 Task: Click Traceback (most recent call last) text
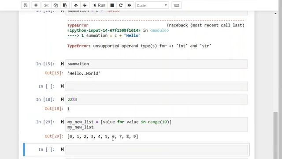point(205,25)
